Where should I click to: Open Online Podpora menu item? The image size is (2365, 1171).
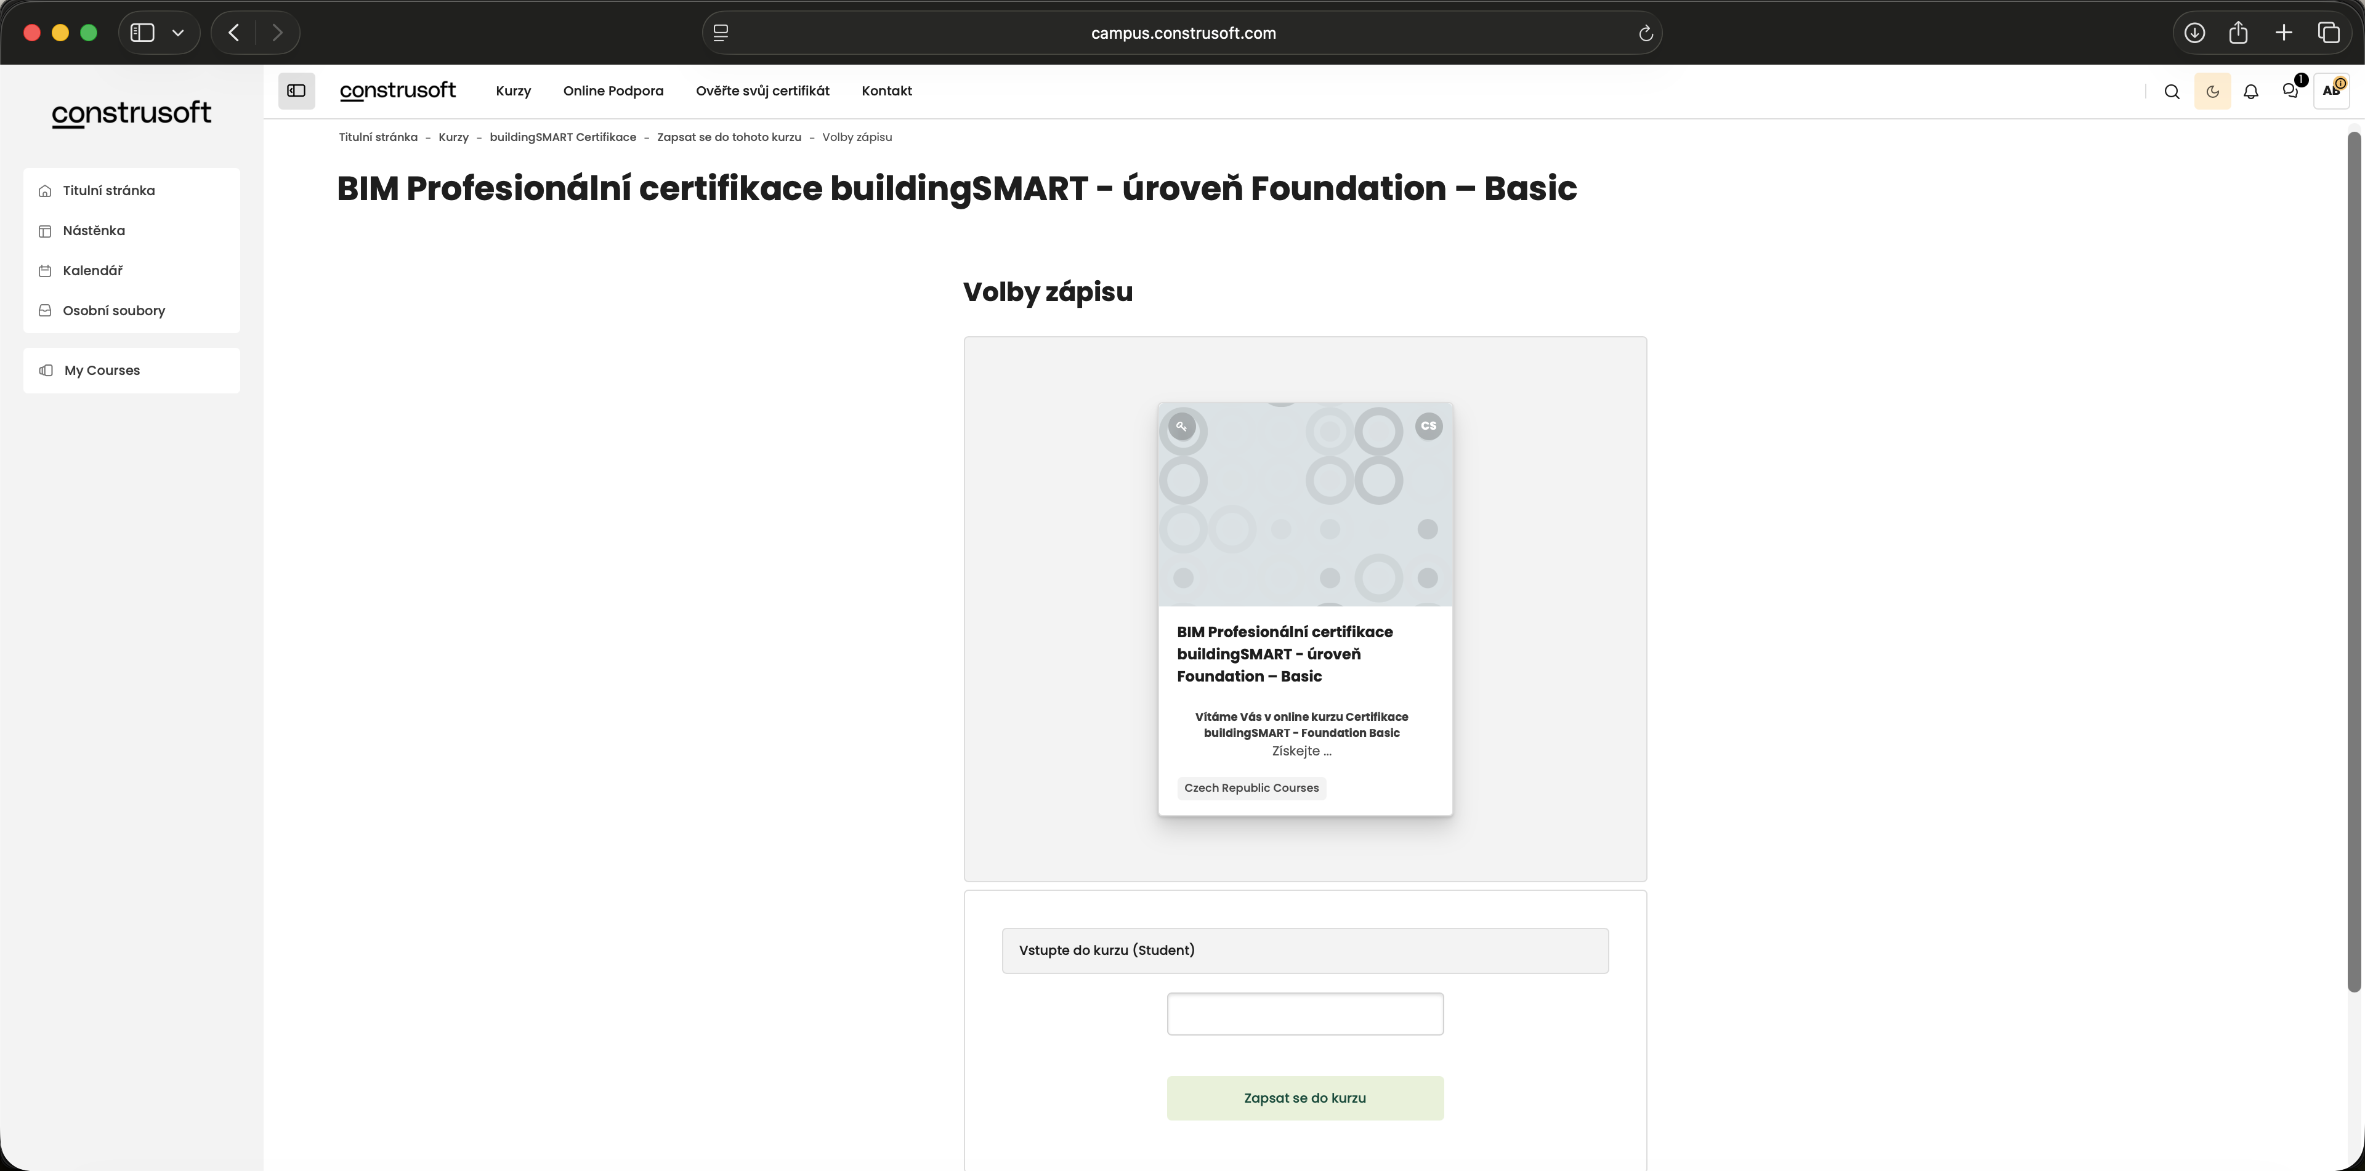(x=612, y=91)
